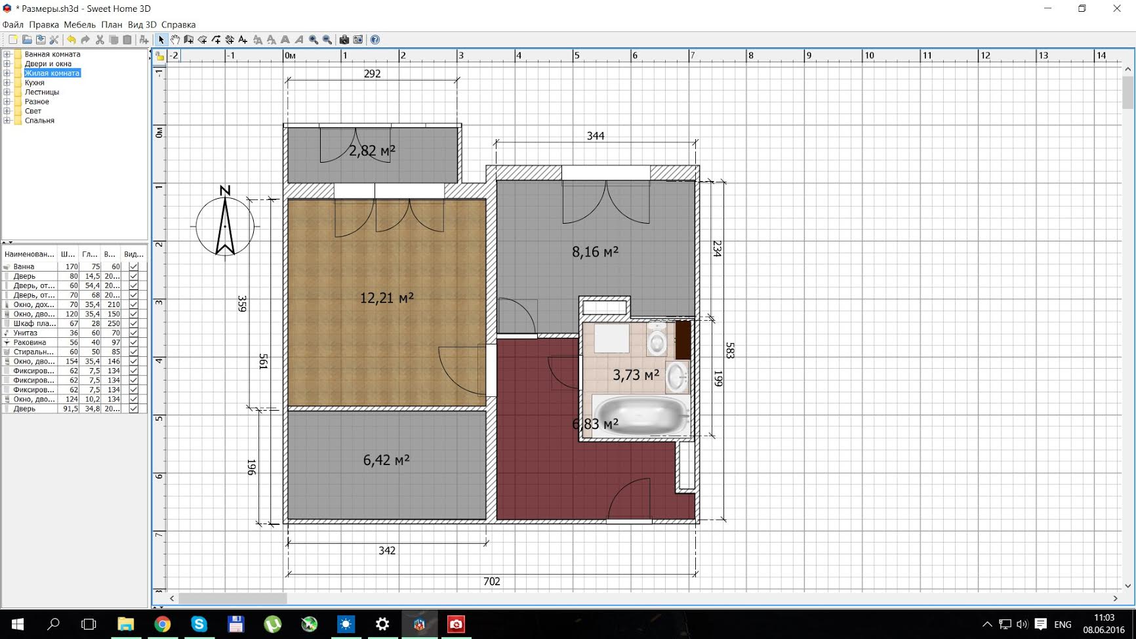Select the Create walls tool

(x=188, y=40)
